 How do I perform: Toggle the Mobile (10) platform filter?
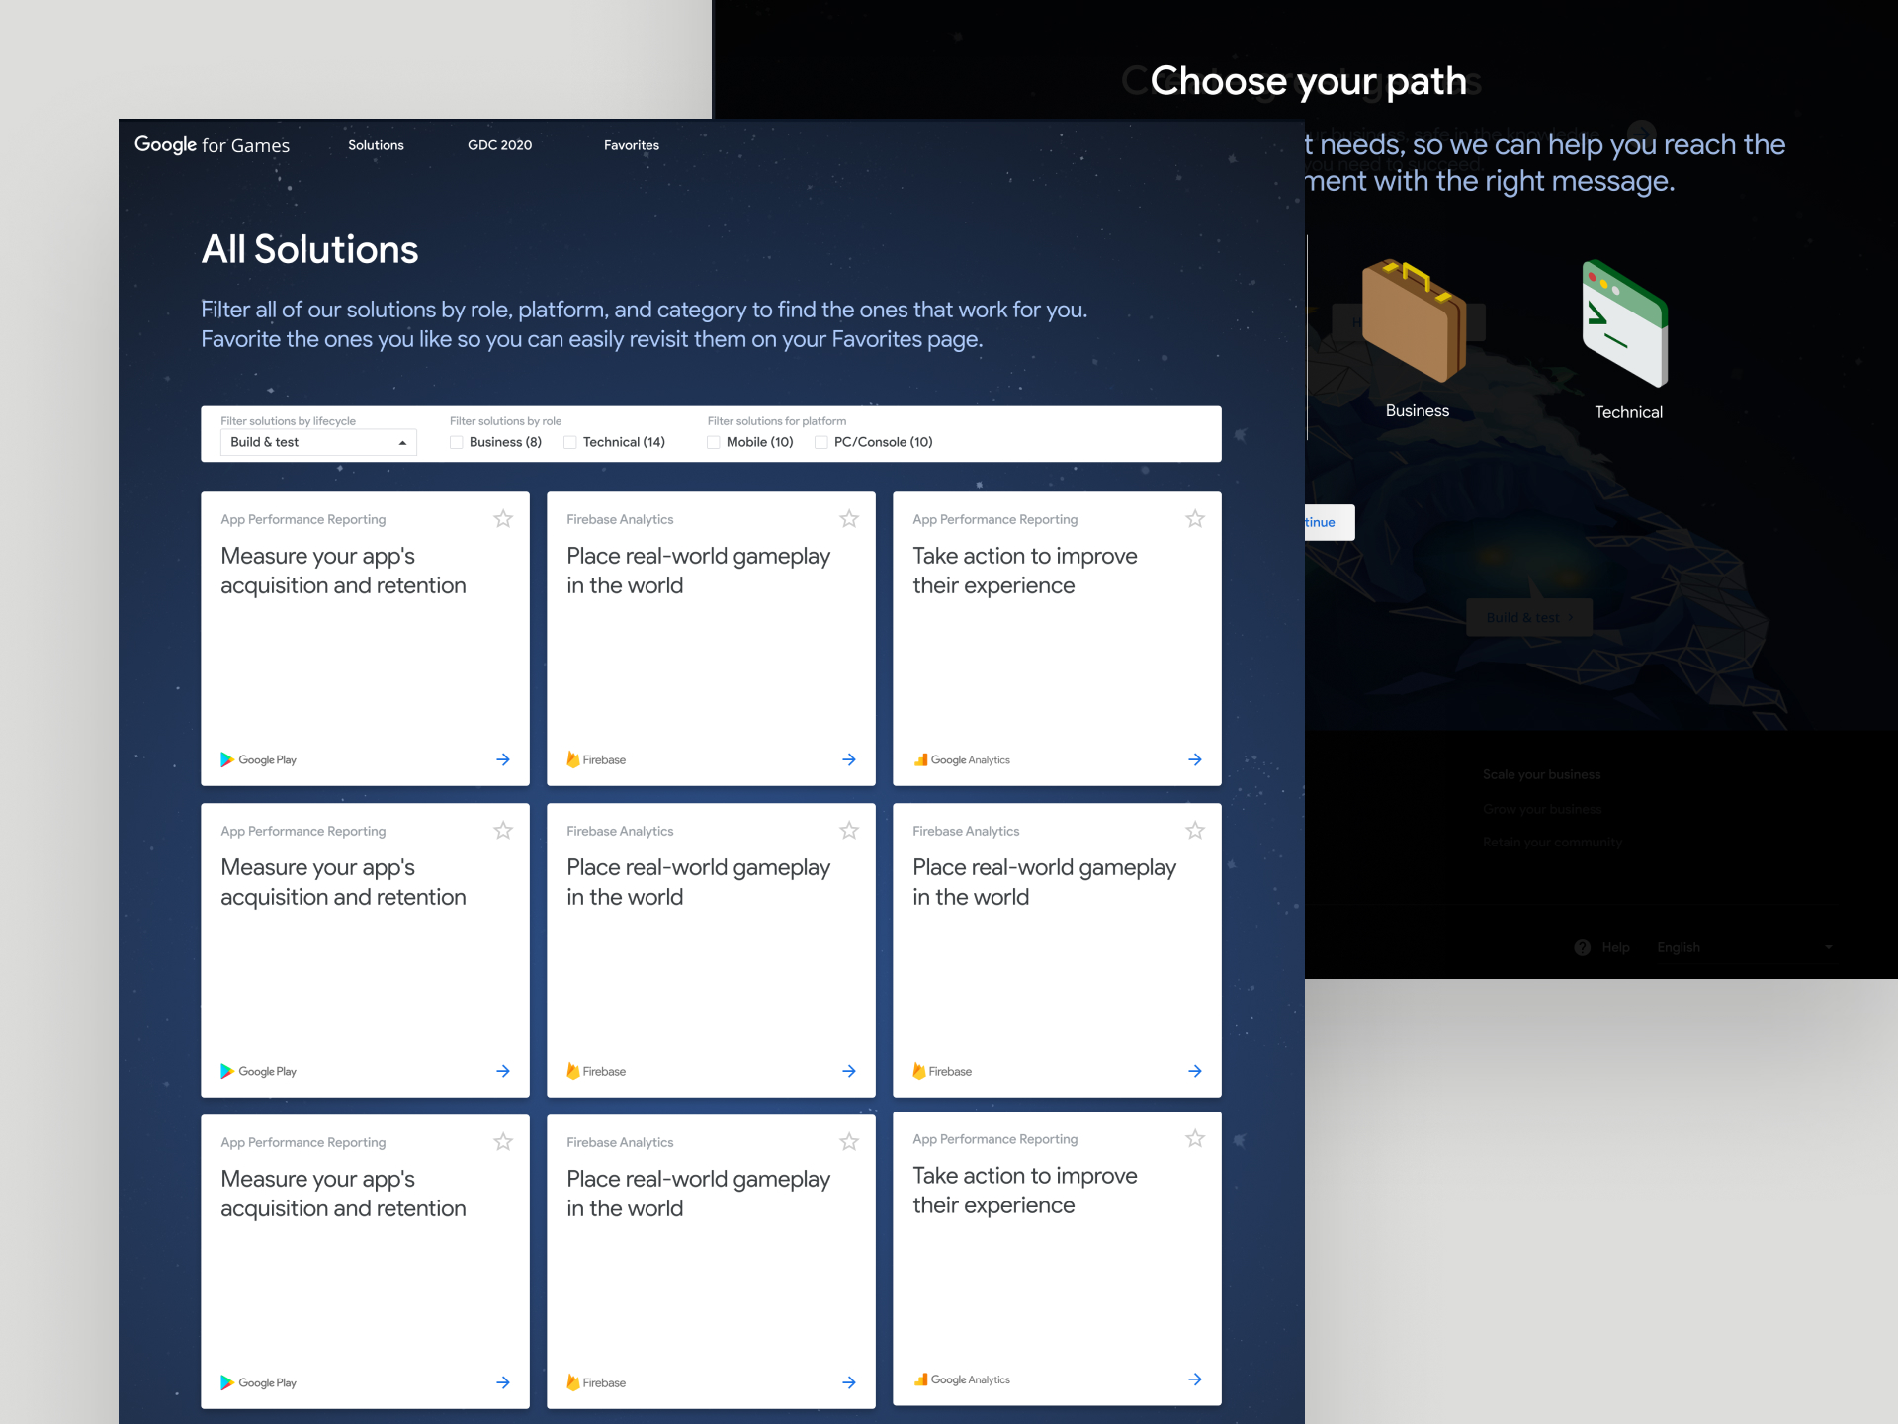click(x=714, y=442)
